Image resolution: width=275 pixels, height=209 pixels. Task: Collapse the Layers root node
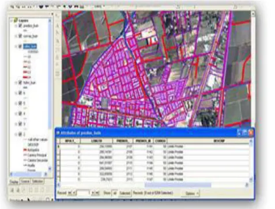12,20
